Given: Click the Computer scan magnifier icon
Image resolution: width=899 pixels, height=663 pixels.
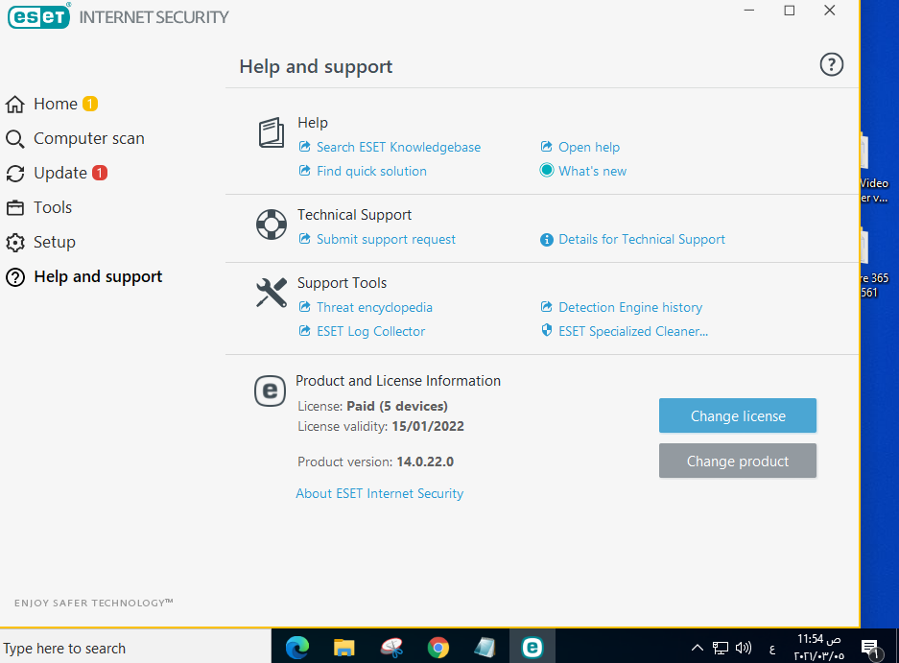Looking at the screenshot, I should [15, 139].
